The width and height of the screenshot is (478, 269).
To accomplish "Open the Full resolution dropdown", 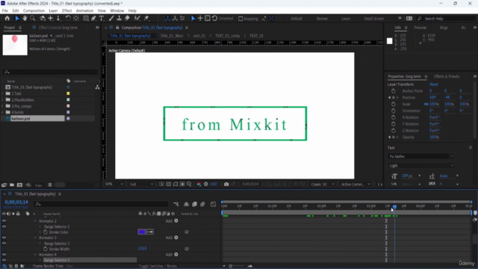I will pos(141,185).
